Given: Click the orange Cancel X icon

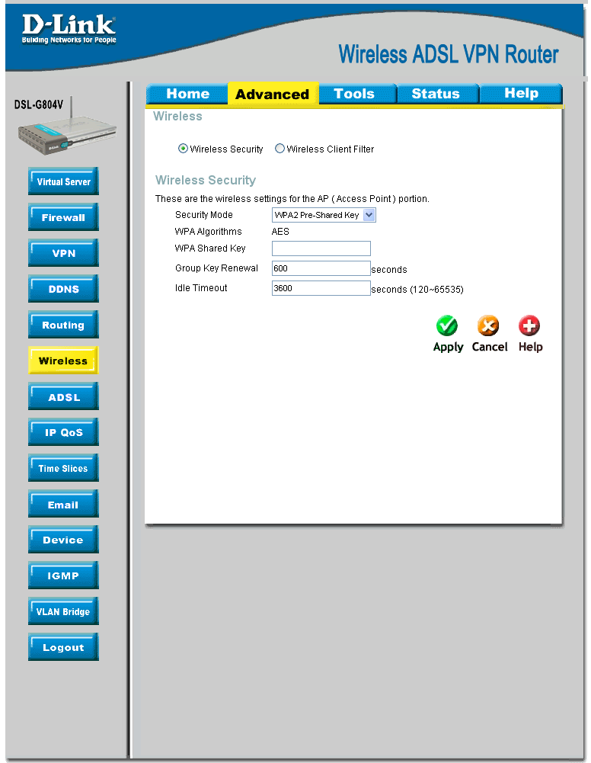Looking at the screenshot, I should pos(488,325).
